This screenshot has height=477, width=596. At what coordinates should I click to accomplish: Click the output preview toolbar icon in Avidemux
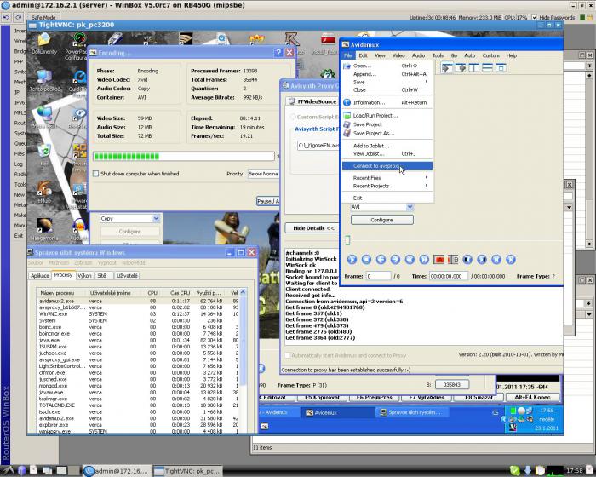(x=461, y=68)
